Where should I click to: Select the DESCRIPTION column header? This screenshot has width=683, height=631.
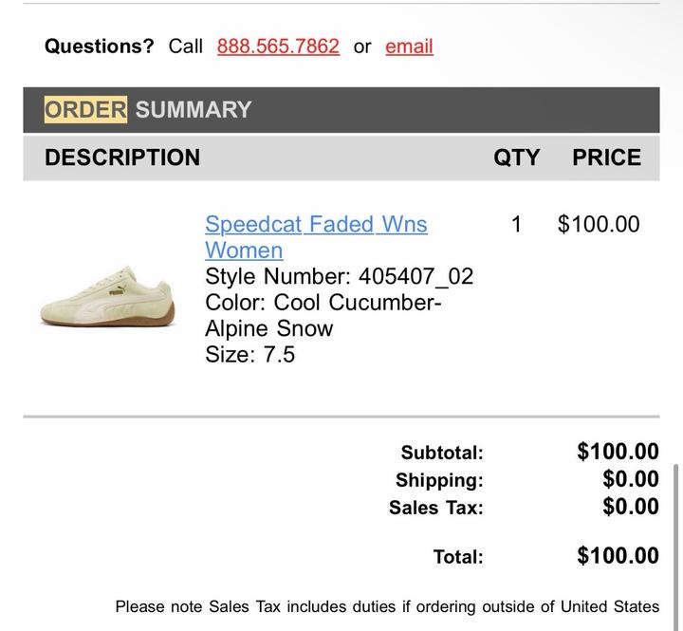122,158
